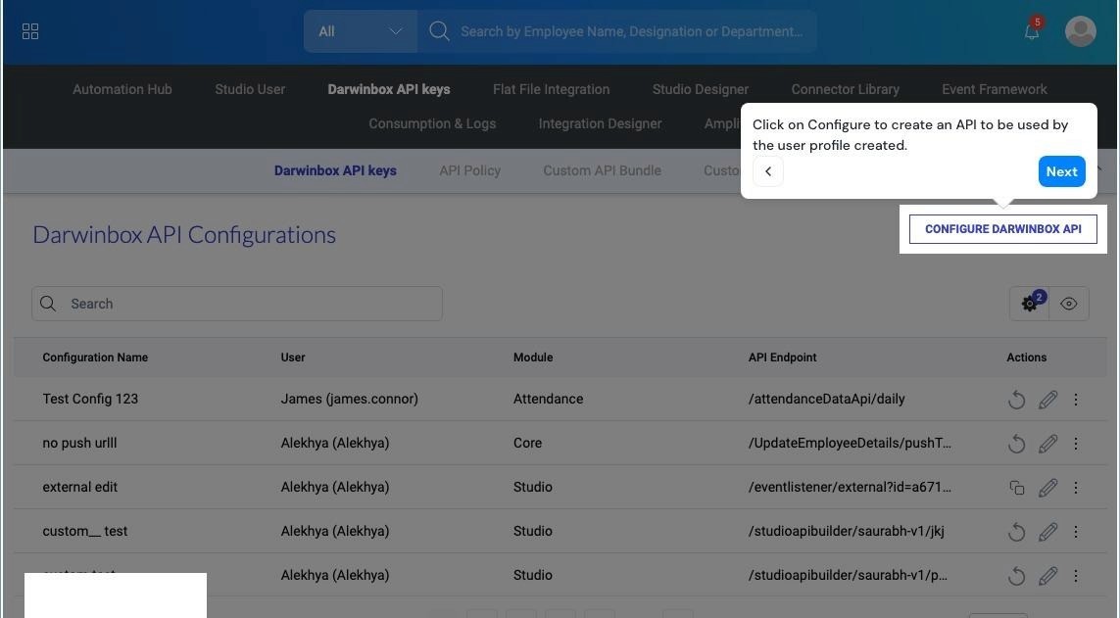
Task: Click the magnifier icon in top search bar
Action: tap(439, 31)
